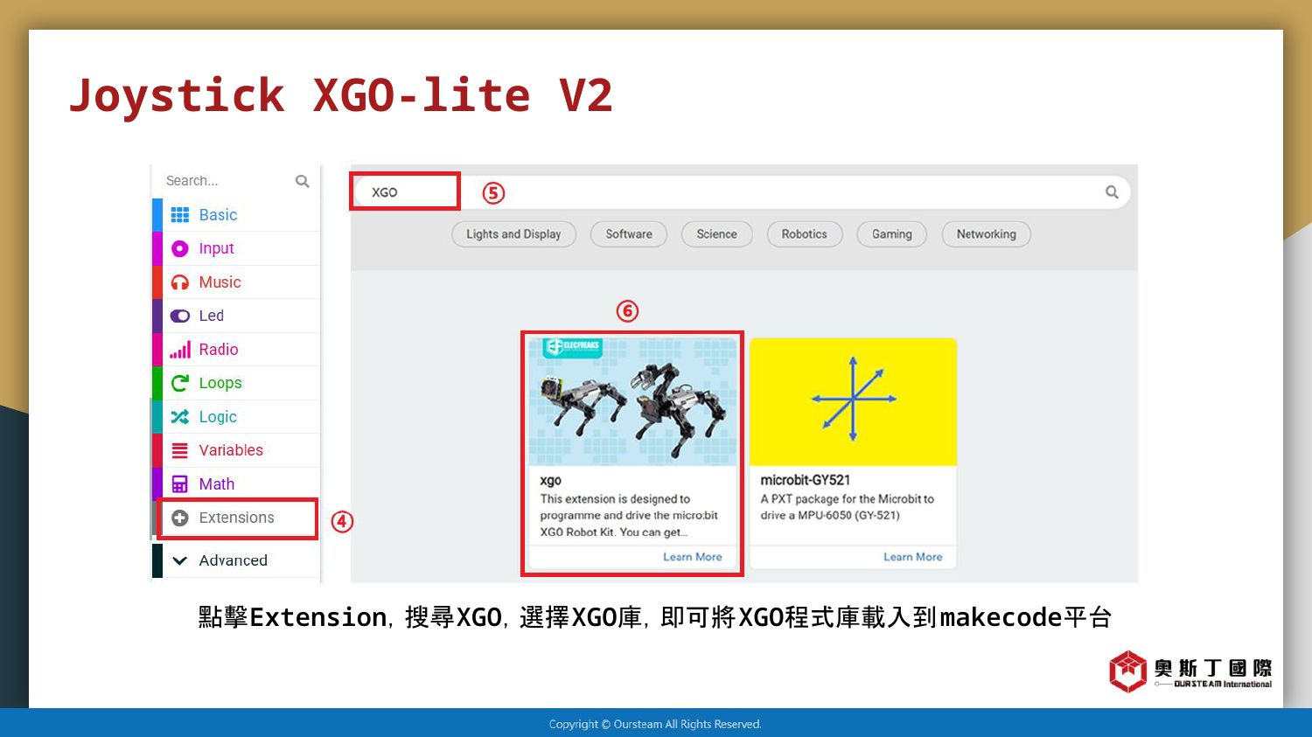Open the Variables blocks category
The width and height of the screenshot is (1312, 737).
[x=236, y=450]
